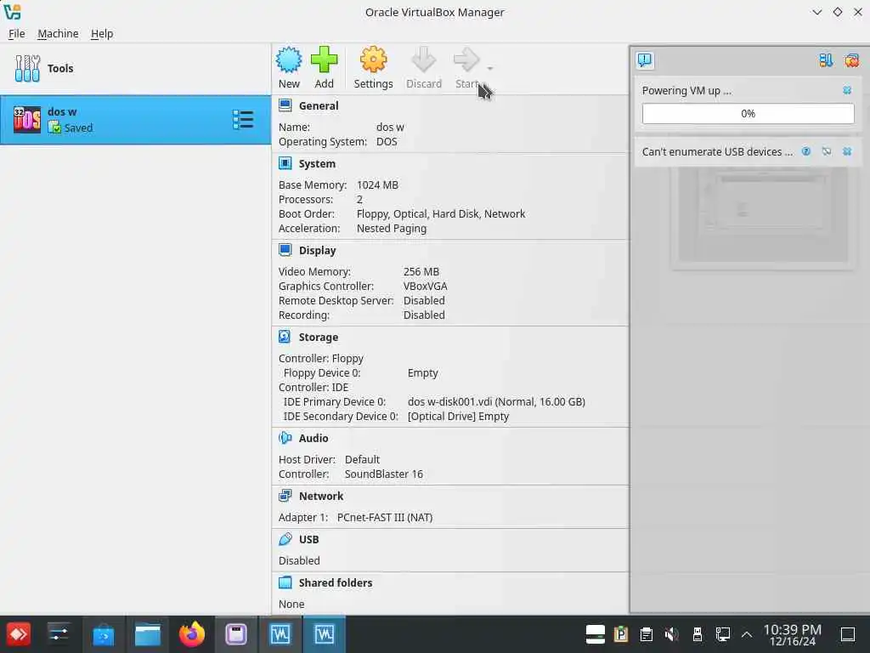Click the Storage section header

(319, 337)
